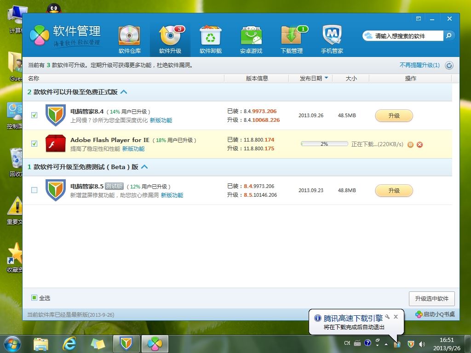
Task: Open the window menu icon beside minimize
Action: coord(419,18)
